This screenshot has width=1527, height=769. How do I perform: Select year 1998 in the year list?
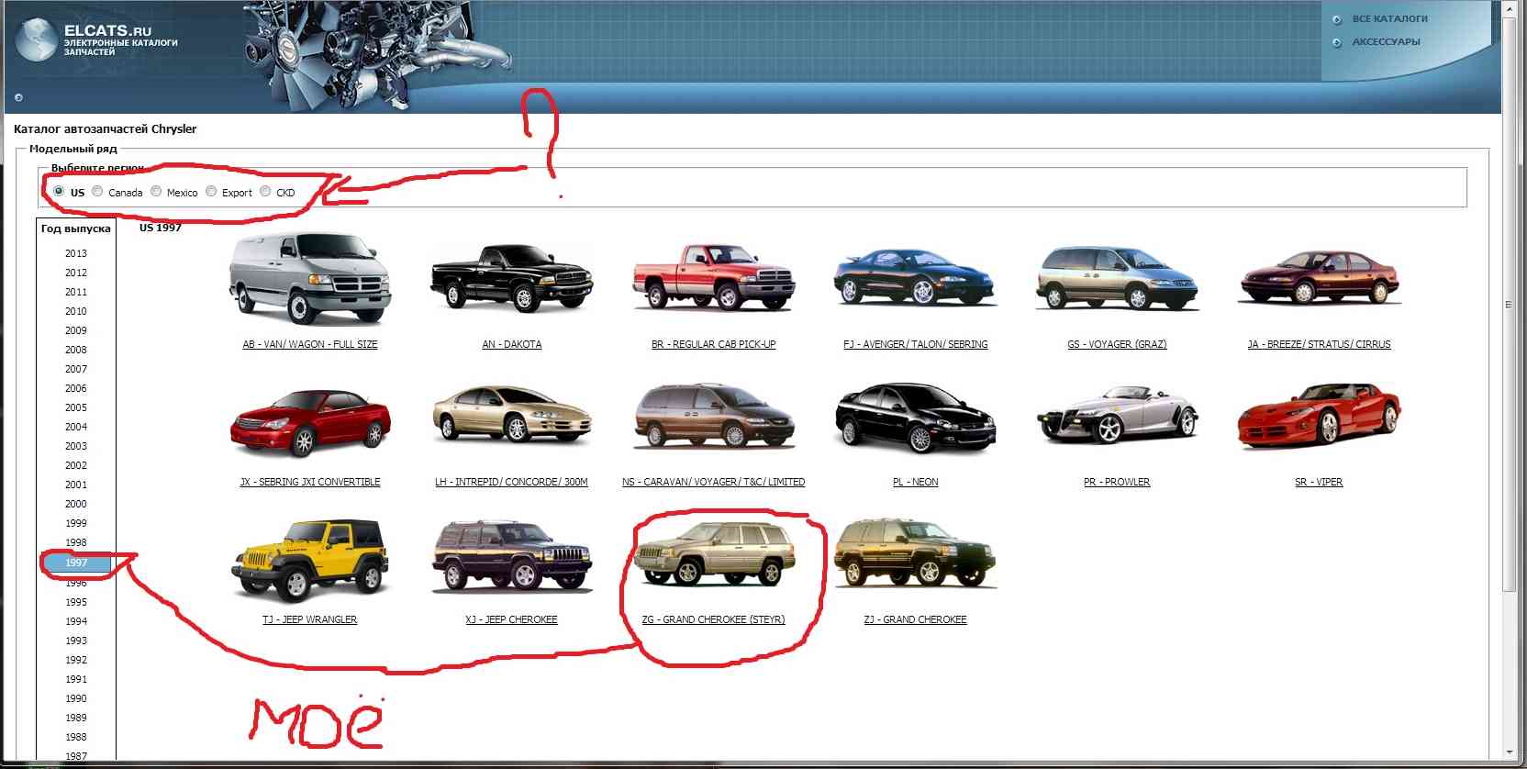point(76,542)
